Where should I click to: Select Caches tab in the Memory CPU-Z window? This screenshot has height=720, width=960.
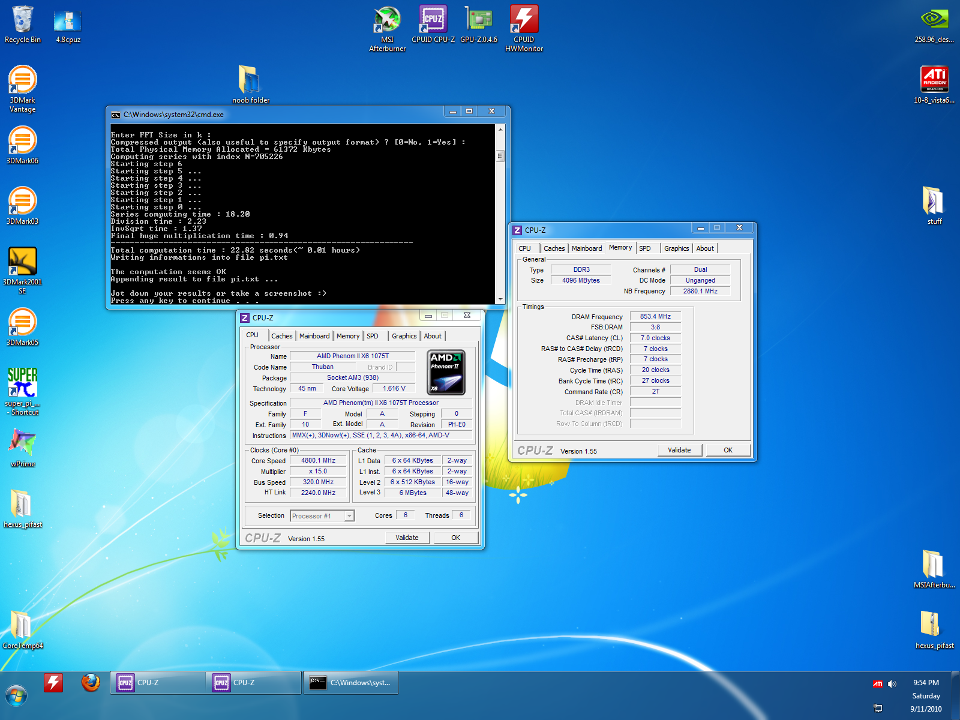pyautogui.click(x=554, y=248)
